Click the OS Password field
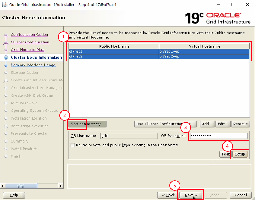255x200 pixels. tap(218, 136)
